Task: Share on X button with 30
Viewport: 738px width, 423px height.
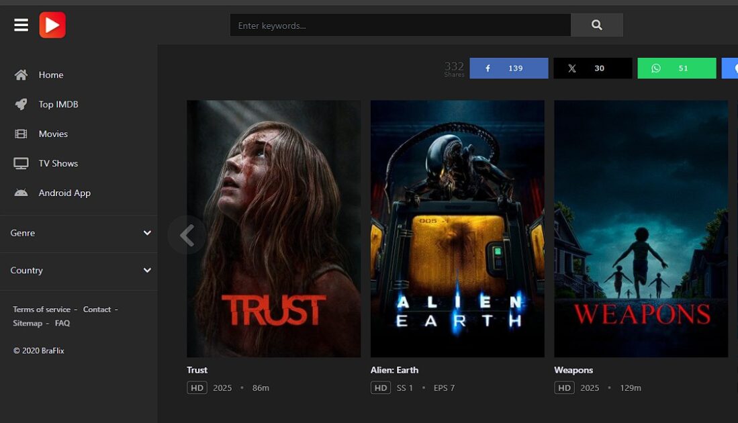Action: click(x=592, y=68)
